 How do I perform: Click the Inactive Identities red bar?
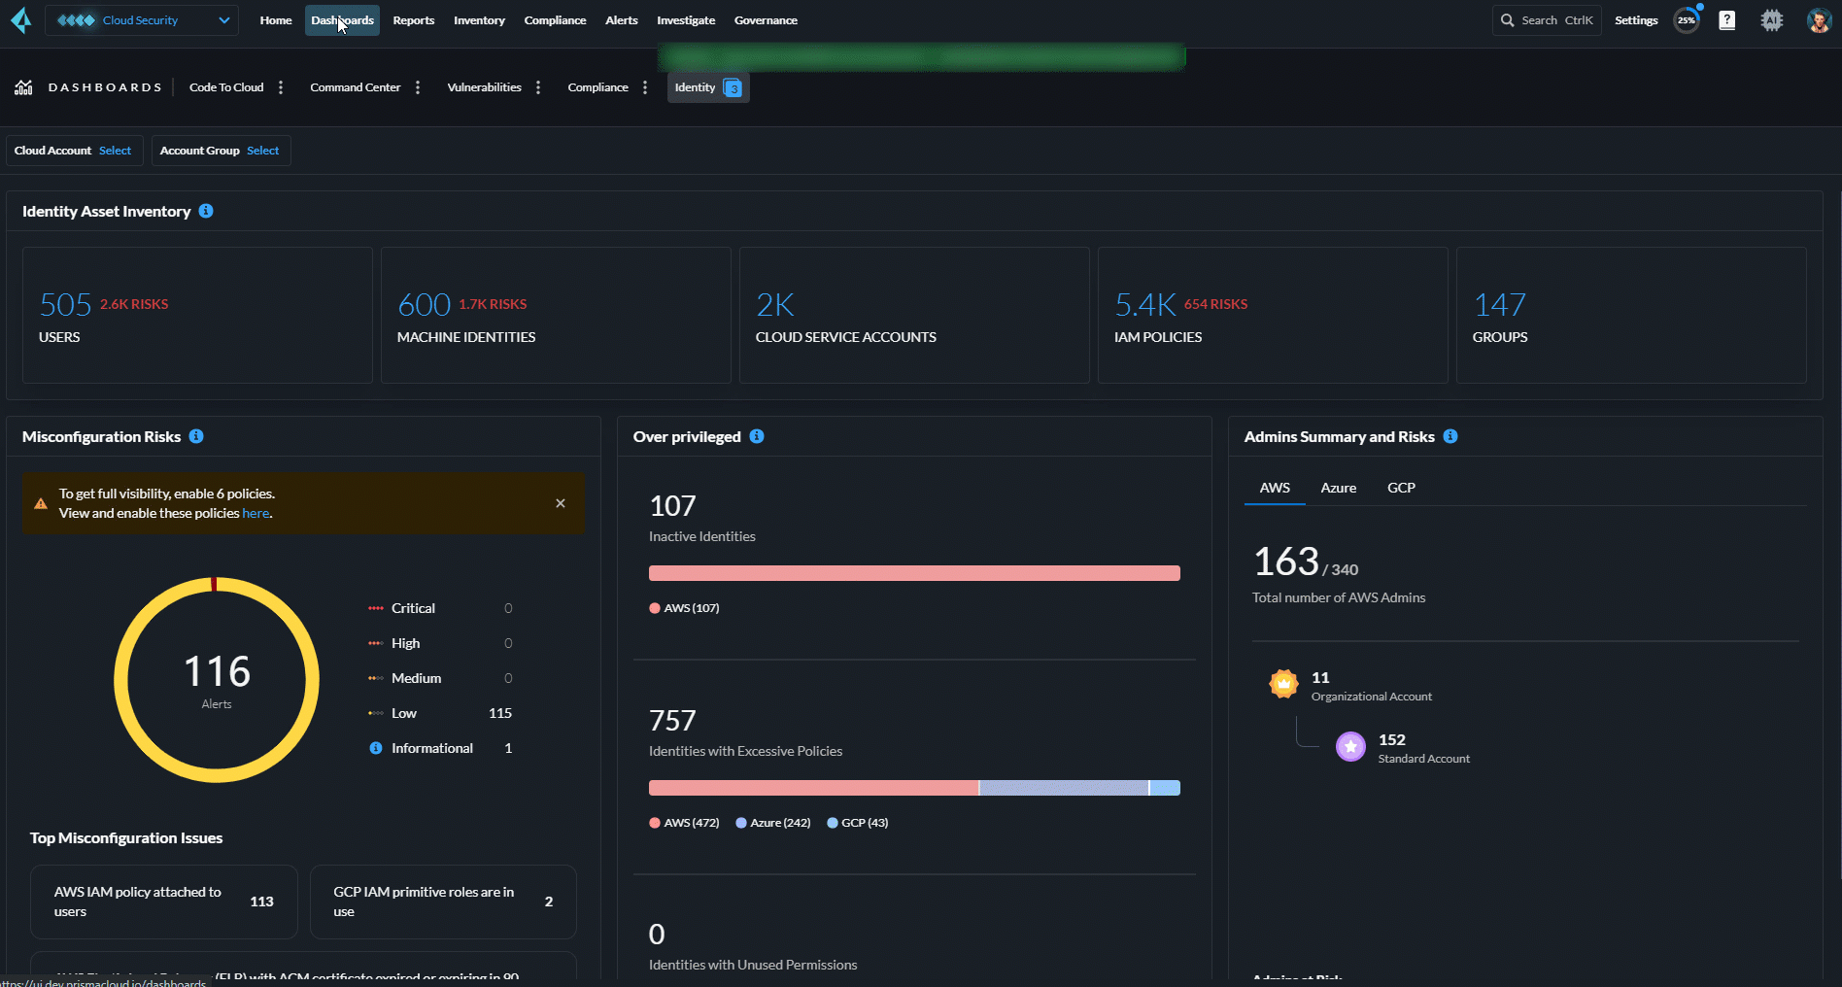click(914, 573)
